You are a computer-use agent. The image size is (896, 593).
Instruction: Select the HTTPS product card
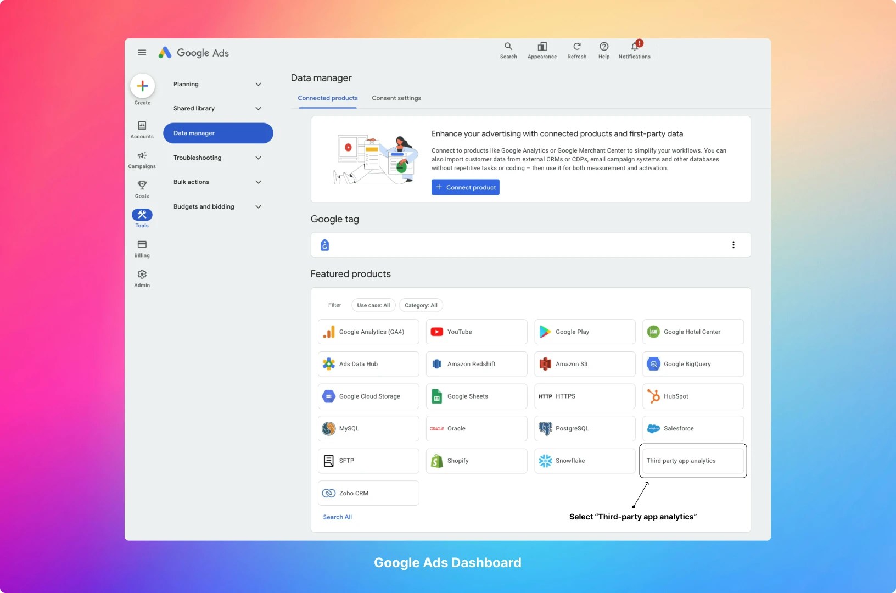585,396
